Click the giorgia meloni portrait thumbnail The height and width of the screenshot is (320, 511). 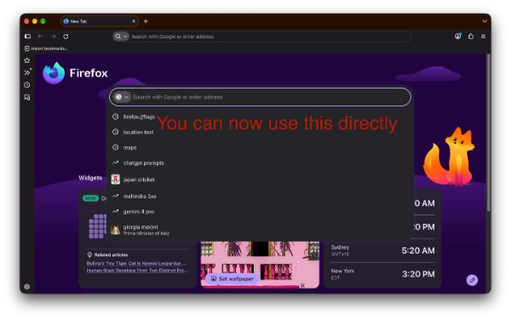(115, 230)
